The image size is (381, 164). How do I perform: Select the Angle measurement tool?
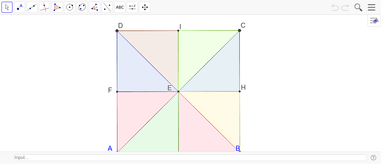(x=95, y=7)
